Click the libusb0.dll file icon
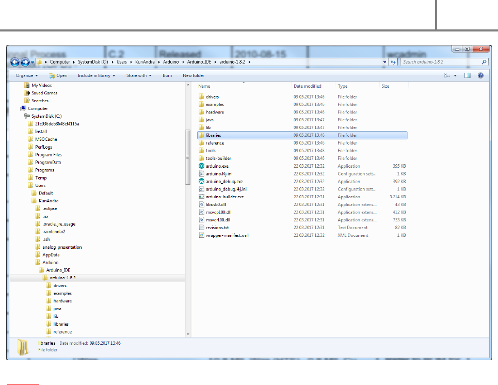 point(201,204)
